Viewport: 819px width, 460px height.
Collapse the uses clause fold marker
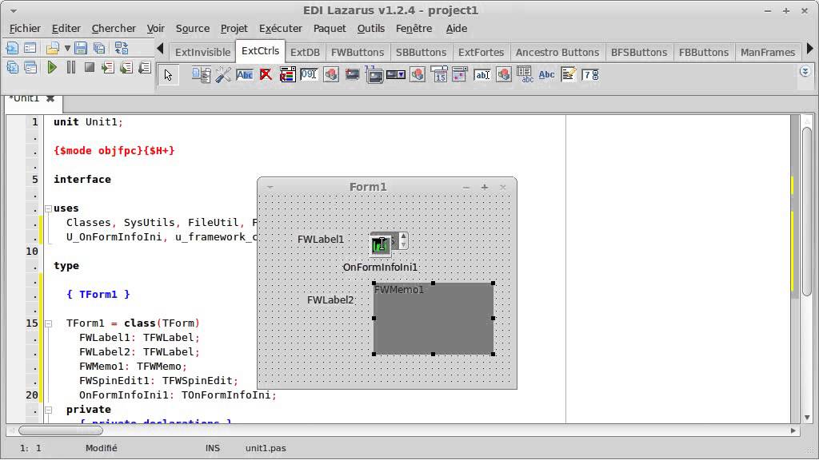(48, 208)
